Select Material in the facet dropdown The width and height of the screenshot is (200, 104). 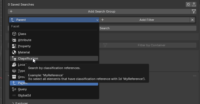tap(54, 52)
